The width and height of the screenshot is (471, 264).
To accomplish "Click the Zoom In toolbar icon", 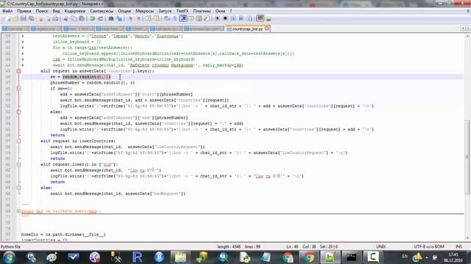I will point(130,18).
